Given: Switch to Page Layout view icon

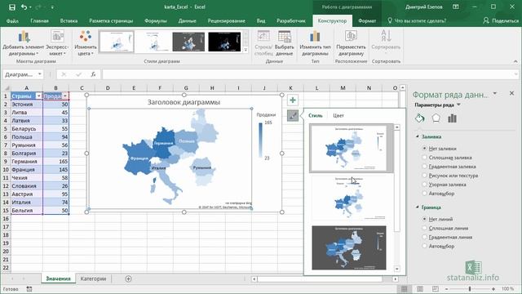Looking at the screenshot, I should click(420, 288).
